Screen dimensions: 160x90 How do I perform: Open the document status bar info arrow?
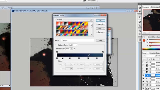[x=9, y=85]
